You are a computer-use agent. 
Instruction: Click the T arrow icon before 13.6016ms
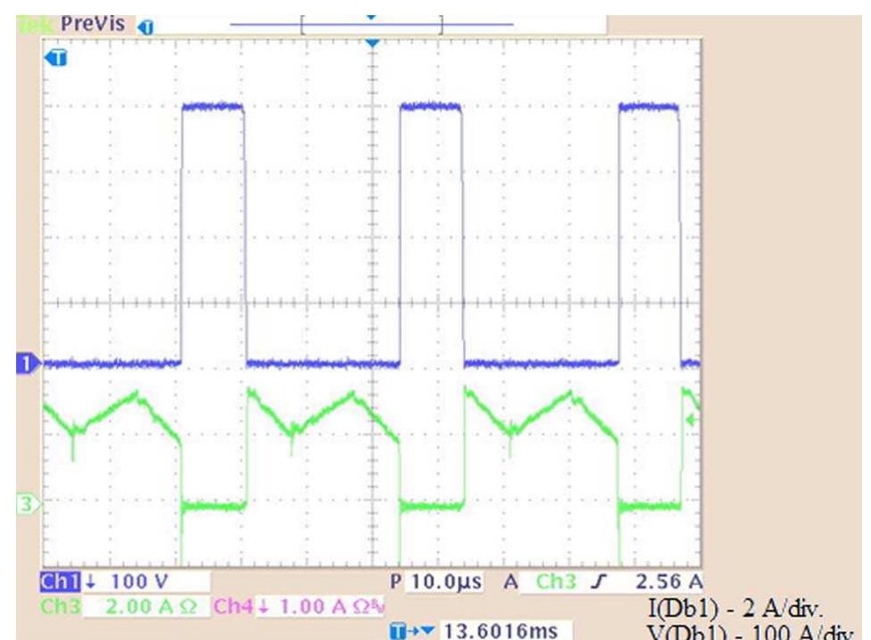click(411, 631)
